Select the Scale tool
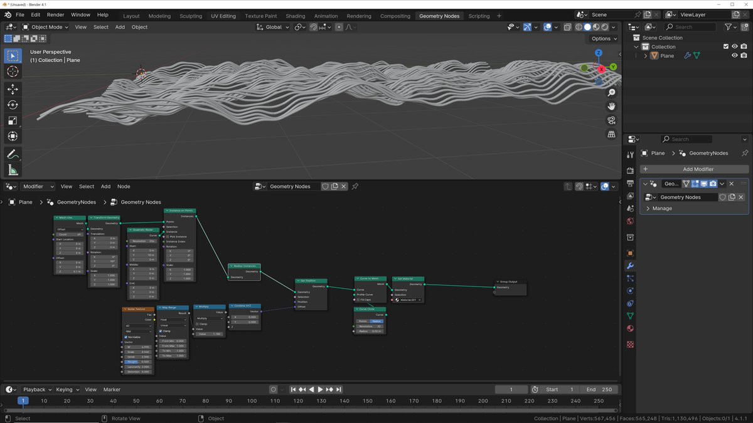Viewport: 753px width, 423px height. pos(13,120)
